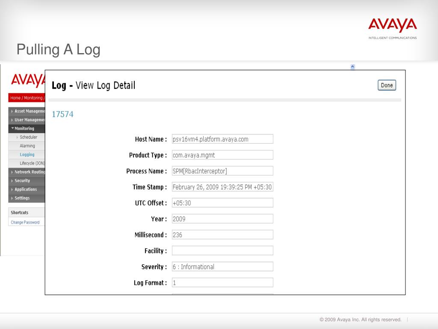Expand the User Management menu arrow
The width and height of the screenshot is (438, 329).
(x=12, y=120)
